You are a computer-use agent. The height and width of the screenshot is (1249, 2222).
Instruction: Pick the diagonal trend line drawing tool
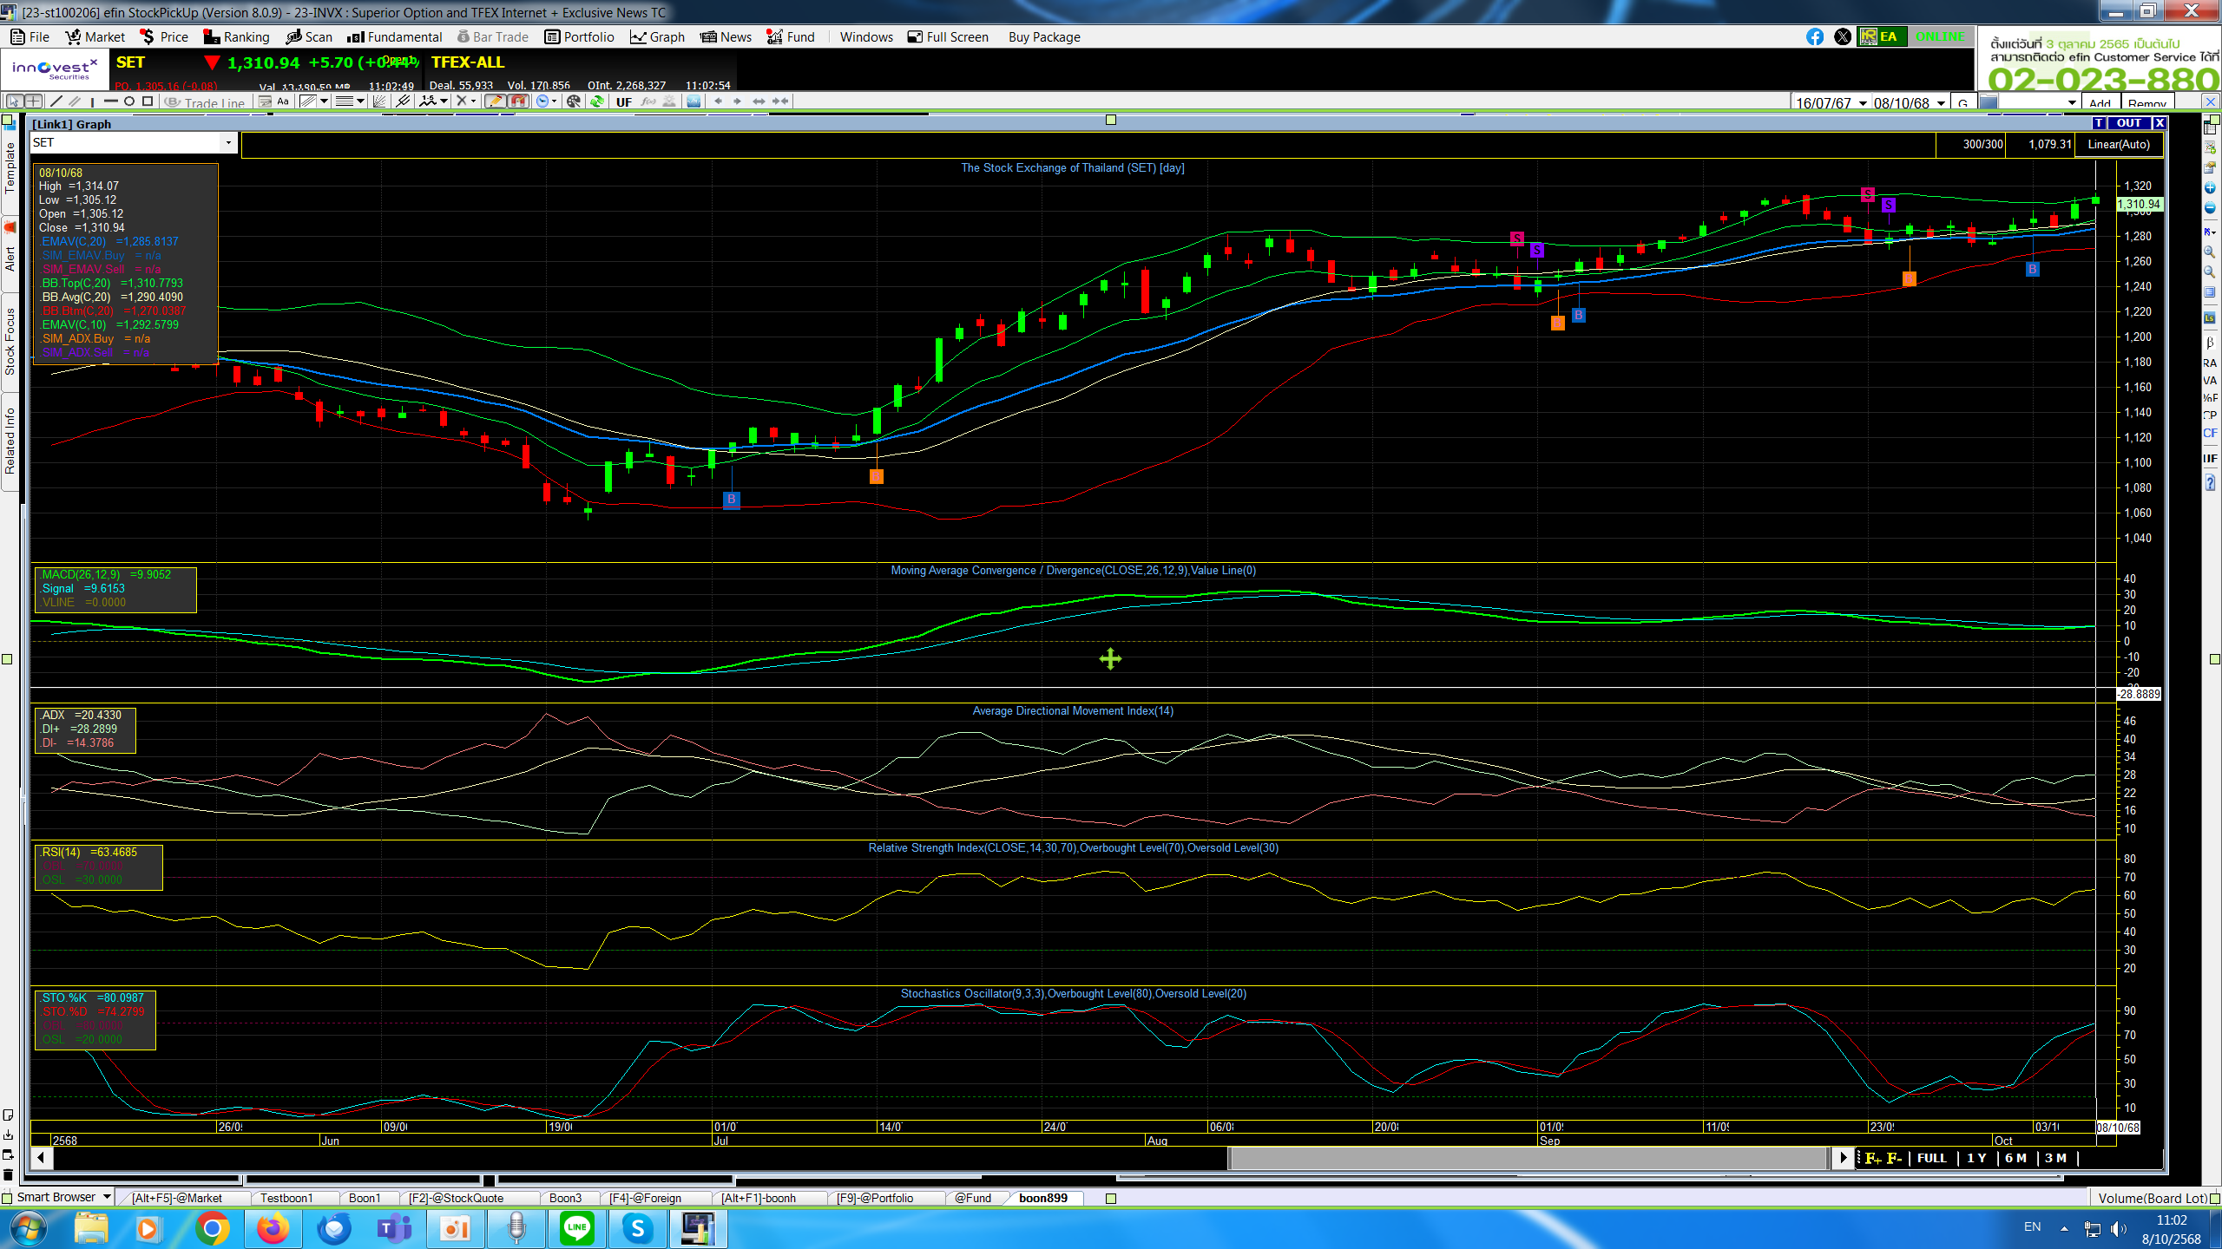click(x=56, y=101)
